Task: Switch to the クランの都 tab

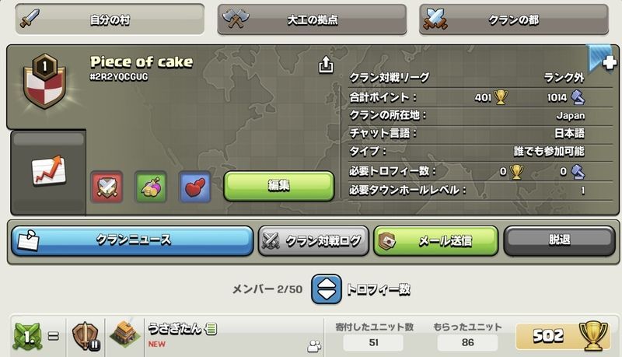Action: coord(514,19)
